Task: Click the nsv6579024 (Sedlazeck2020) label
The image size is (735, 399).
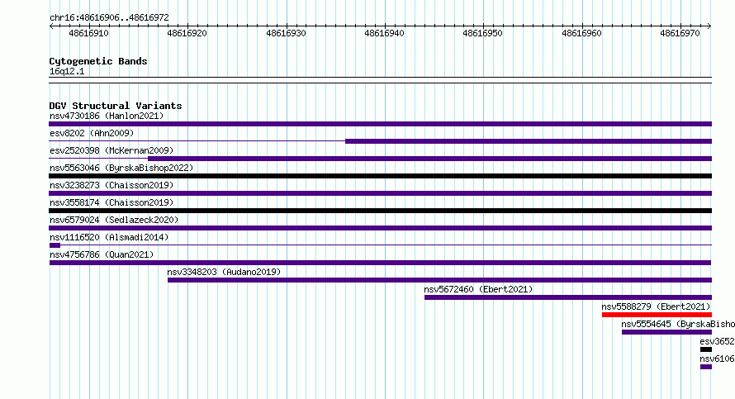Action: pos(114,220)
